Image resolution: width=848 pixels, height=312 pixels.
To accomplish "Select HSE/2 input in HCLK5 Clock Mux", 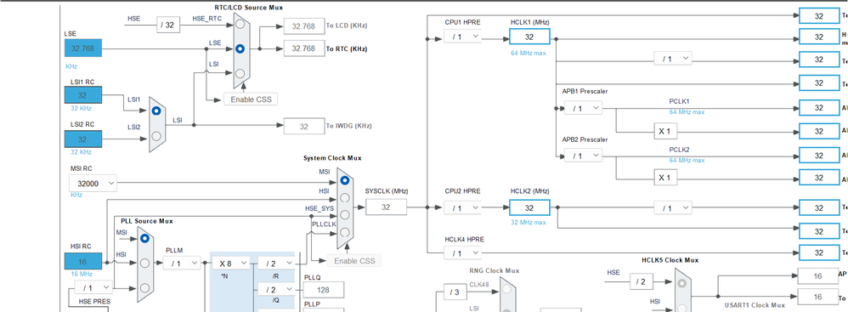I will click(x=682, y=283).
